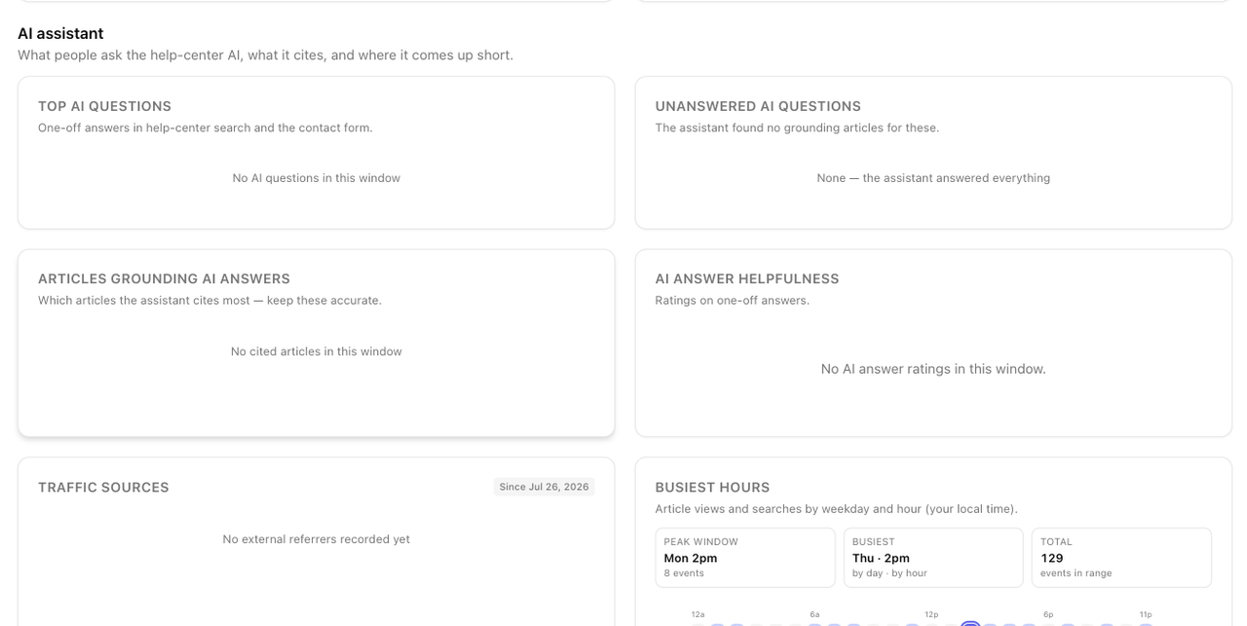Click 'One-off answers in help-center search' subtitle
1247x626 pixels.
point(206,128)
